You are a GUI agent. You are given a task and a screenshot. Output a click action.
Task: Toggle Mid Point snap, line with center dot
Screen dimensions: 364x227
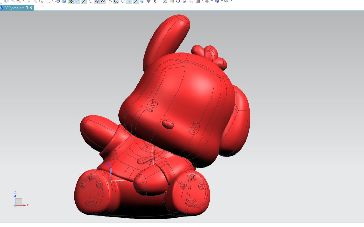84,1
